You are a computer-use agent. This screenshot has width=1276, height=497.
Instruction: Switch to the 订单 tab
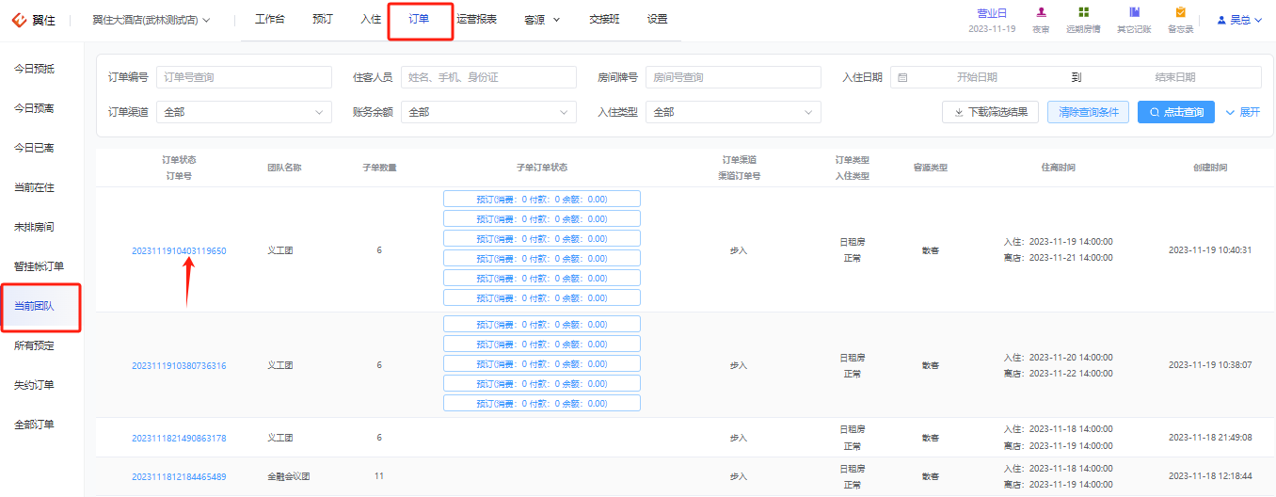point(419,20)
